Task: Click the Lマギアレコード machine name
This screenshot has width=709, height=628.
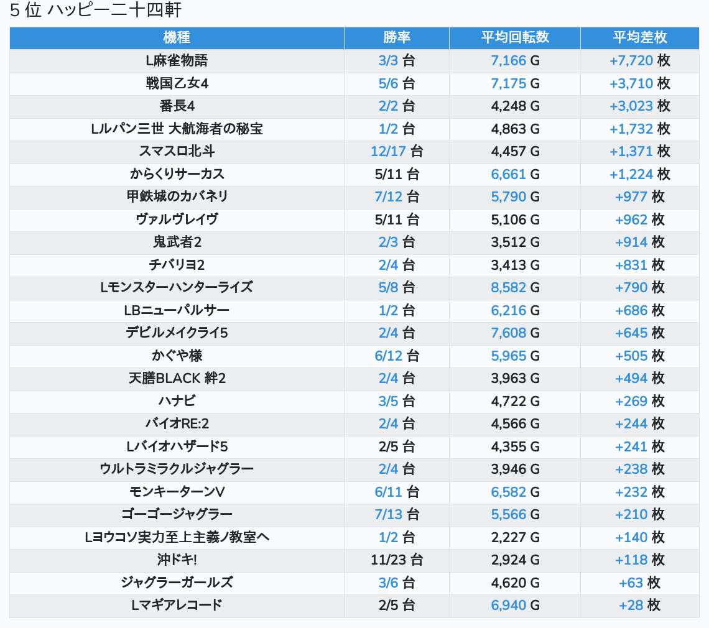Action: pos(177,606)
